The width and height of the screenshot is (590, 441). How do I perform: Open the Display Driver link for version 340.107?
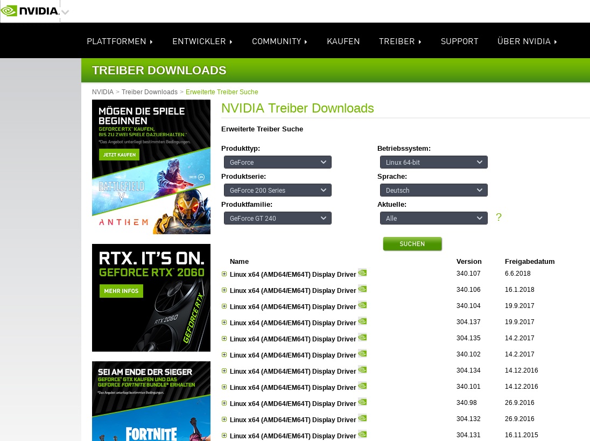click(293, 274)
